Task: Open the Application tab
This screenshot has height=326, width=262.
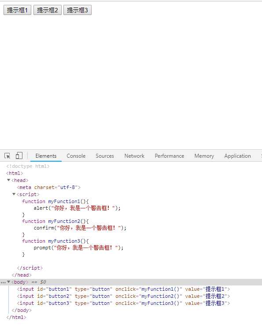Action: (237, 156)
